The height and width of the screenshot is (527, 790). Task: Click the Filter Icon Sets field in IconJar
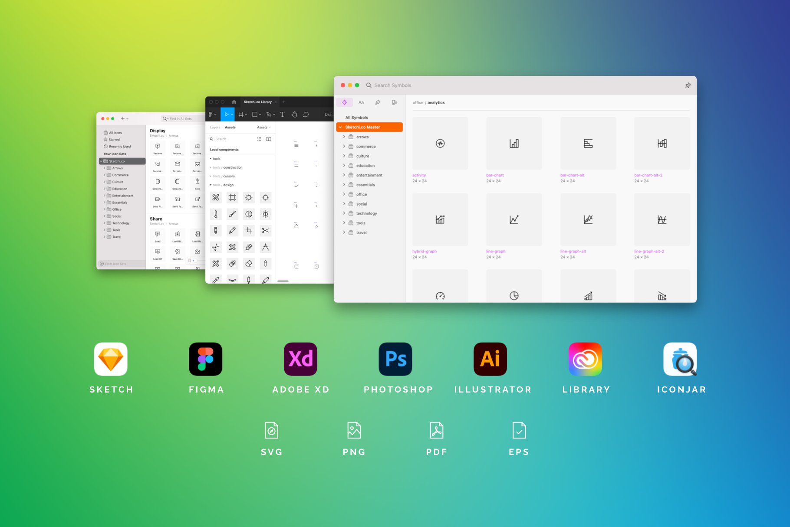(x=122, y=264)
